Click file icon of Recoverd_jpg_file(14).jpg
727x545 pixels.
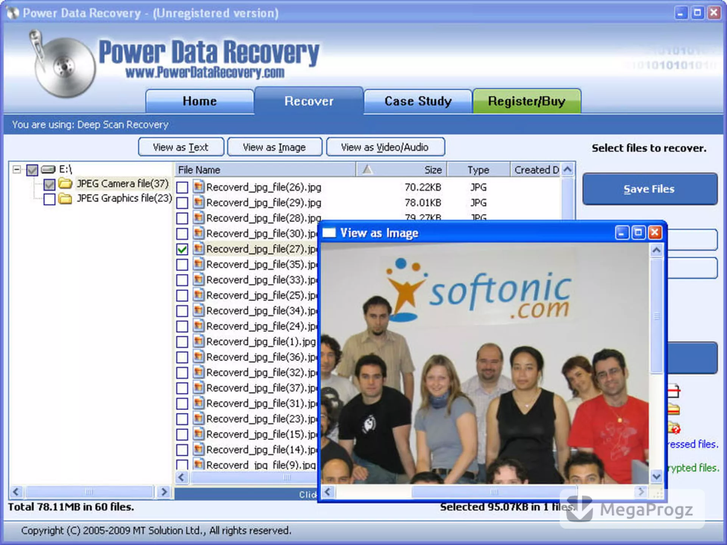click(198, 450)
